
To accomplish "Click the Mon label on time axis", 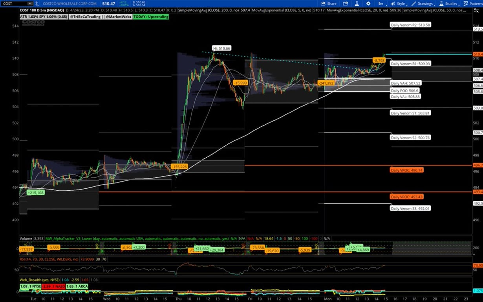I will [328, 299].
